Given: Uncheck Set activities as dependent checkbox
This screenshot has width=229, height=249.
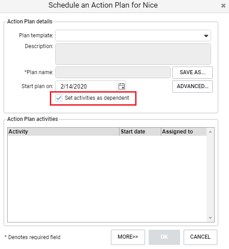Looking at the screenshot, I should tap(59, 98).
